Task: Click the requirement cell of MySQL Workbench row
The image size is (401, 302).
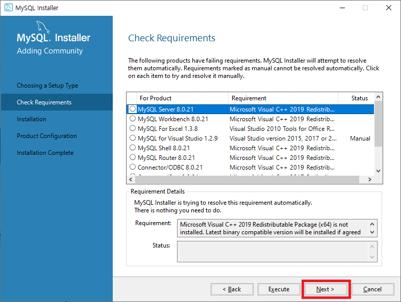Action: point(282,119)
